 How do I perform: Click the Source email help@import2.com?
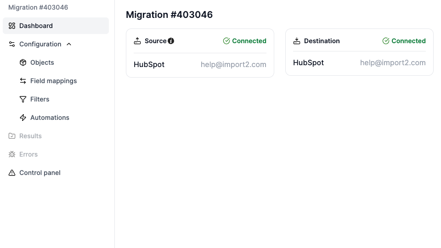(233, 64)
